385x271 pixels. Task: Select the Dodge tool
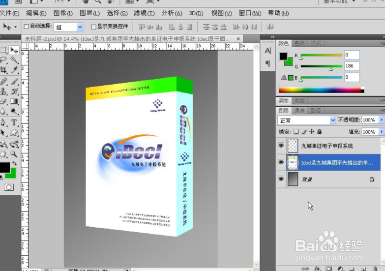tap(14, 111)
